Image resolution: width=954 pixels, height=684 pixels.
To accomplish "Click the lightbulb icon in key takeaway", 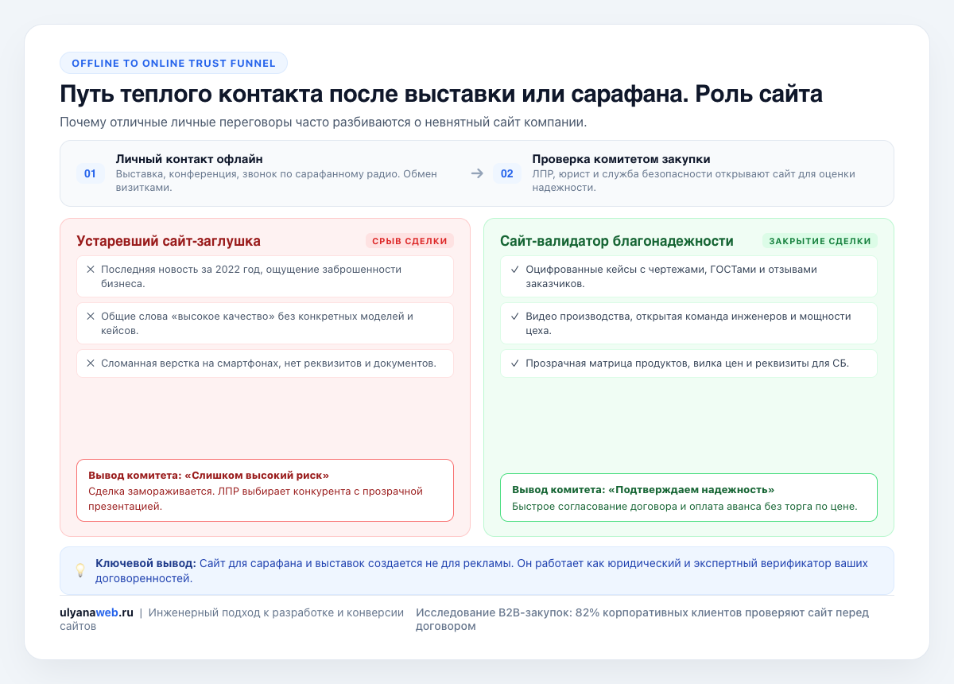I will click(x=79, y=570).
